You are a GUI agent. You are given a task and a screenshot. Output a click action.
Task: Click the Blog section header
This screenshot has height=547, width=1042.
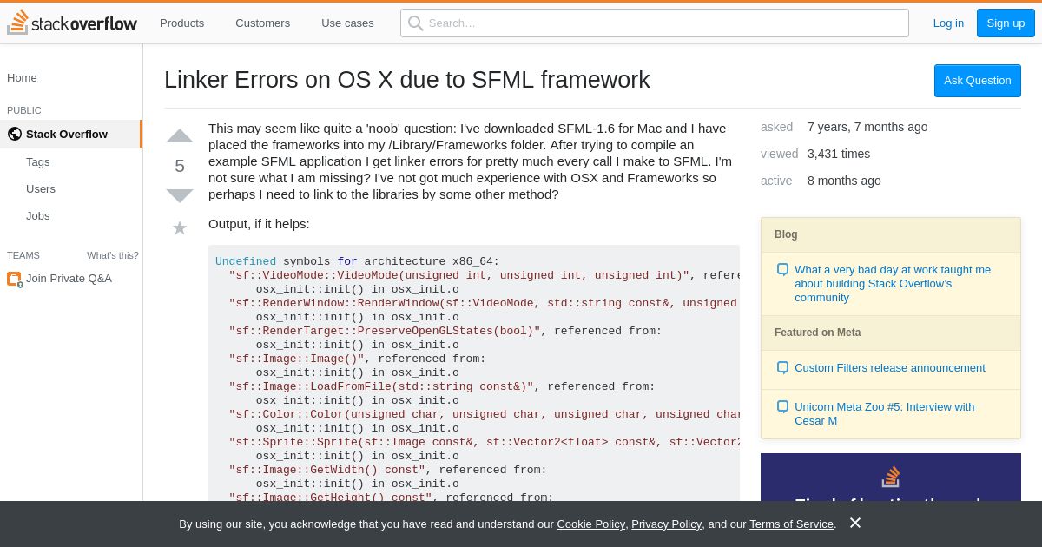[891, 235]
